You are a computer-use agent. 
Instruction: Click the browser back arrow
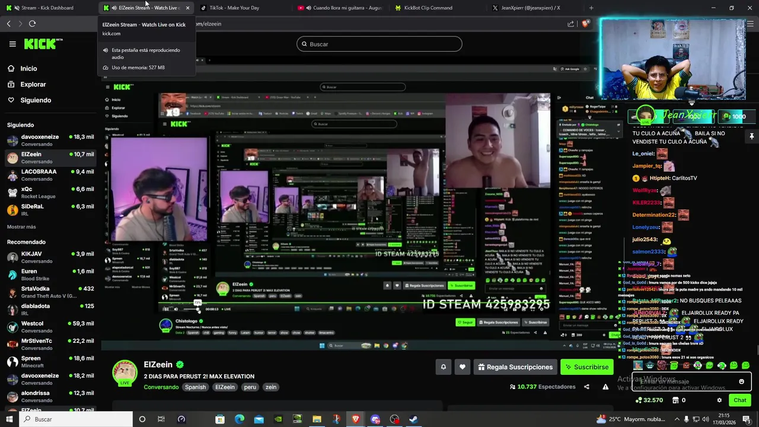(x=8, y=24)
